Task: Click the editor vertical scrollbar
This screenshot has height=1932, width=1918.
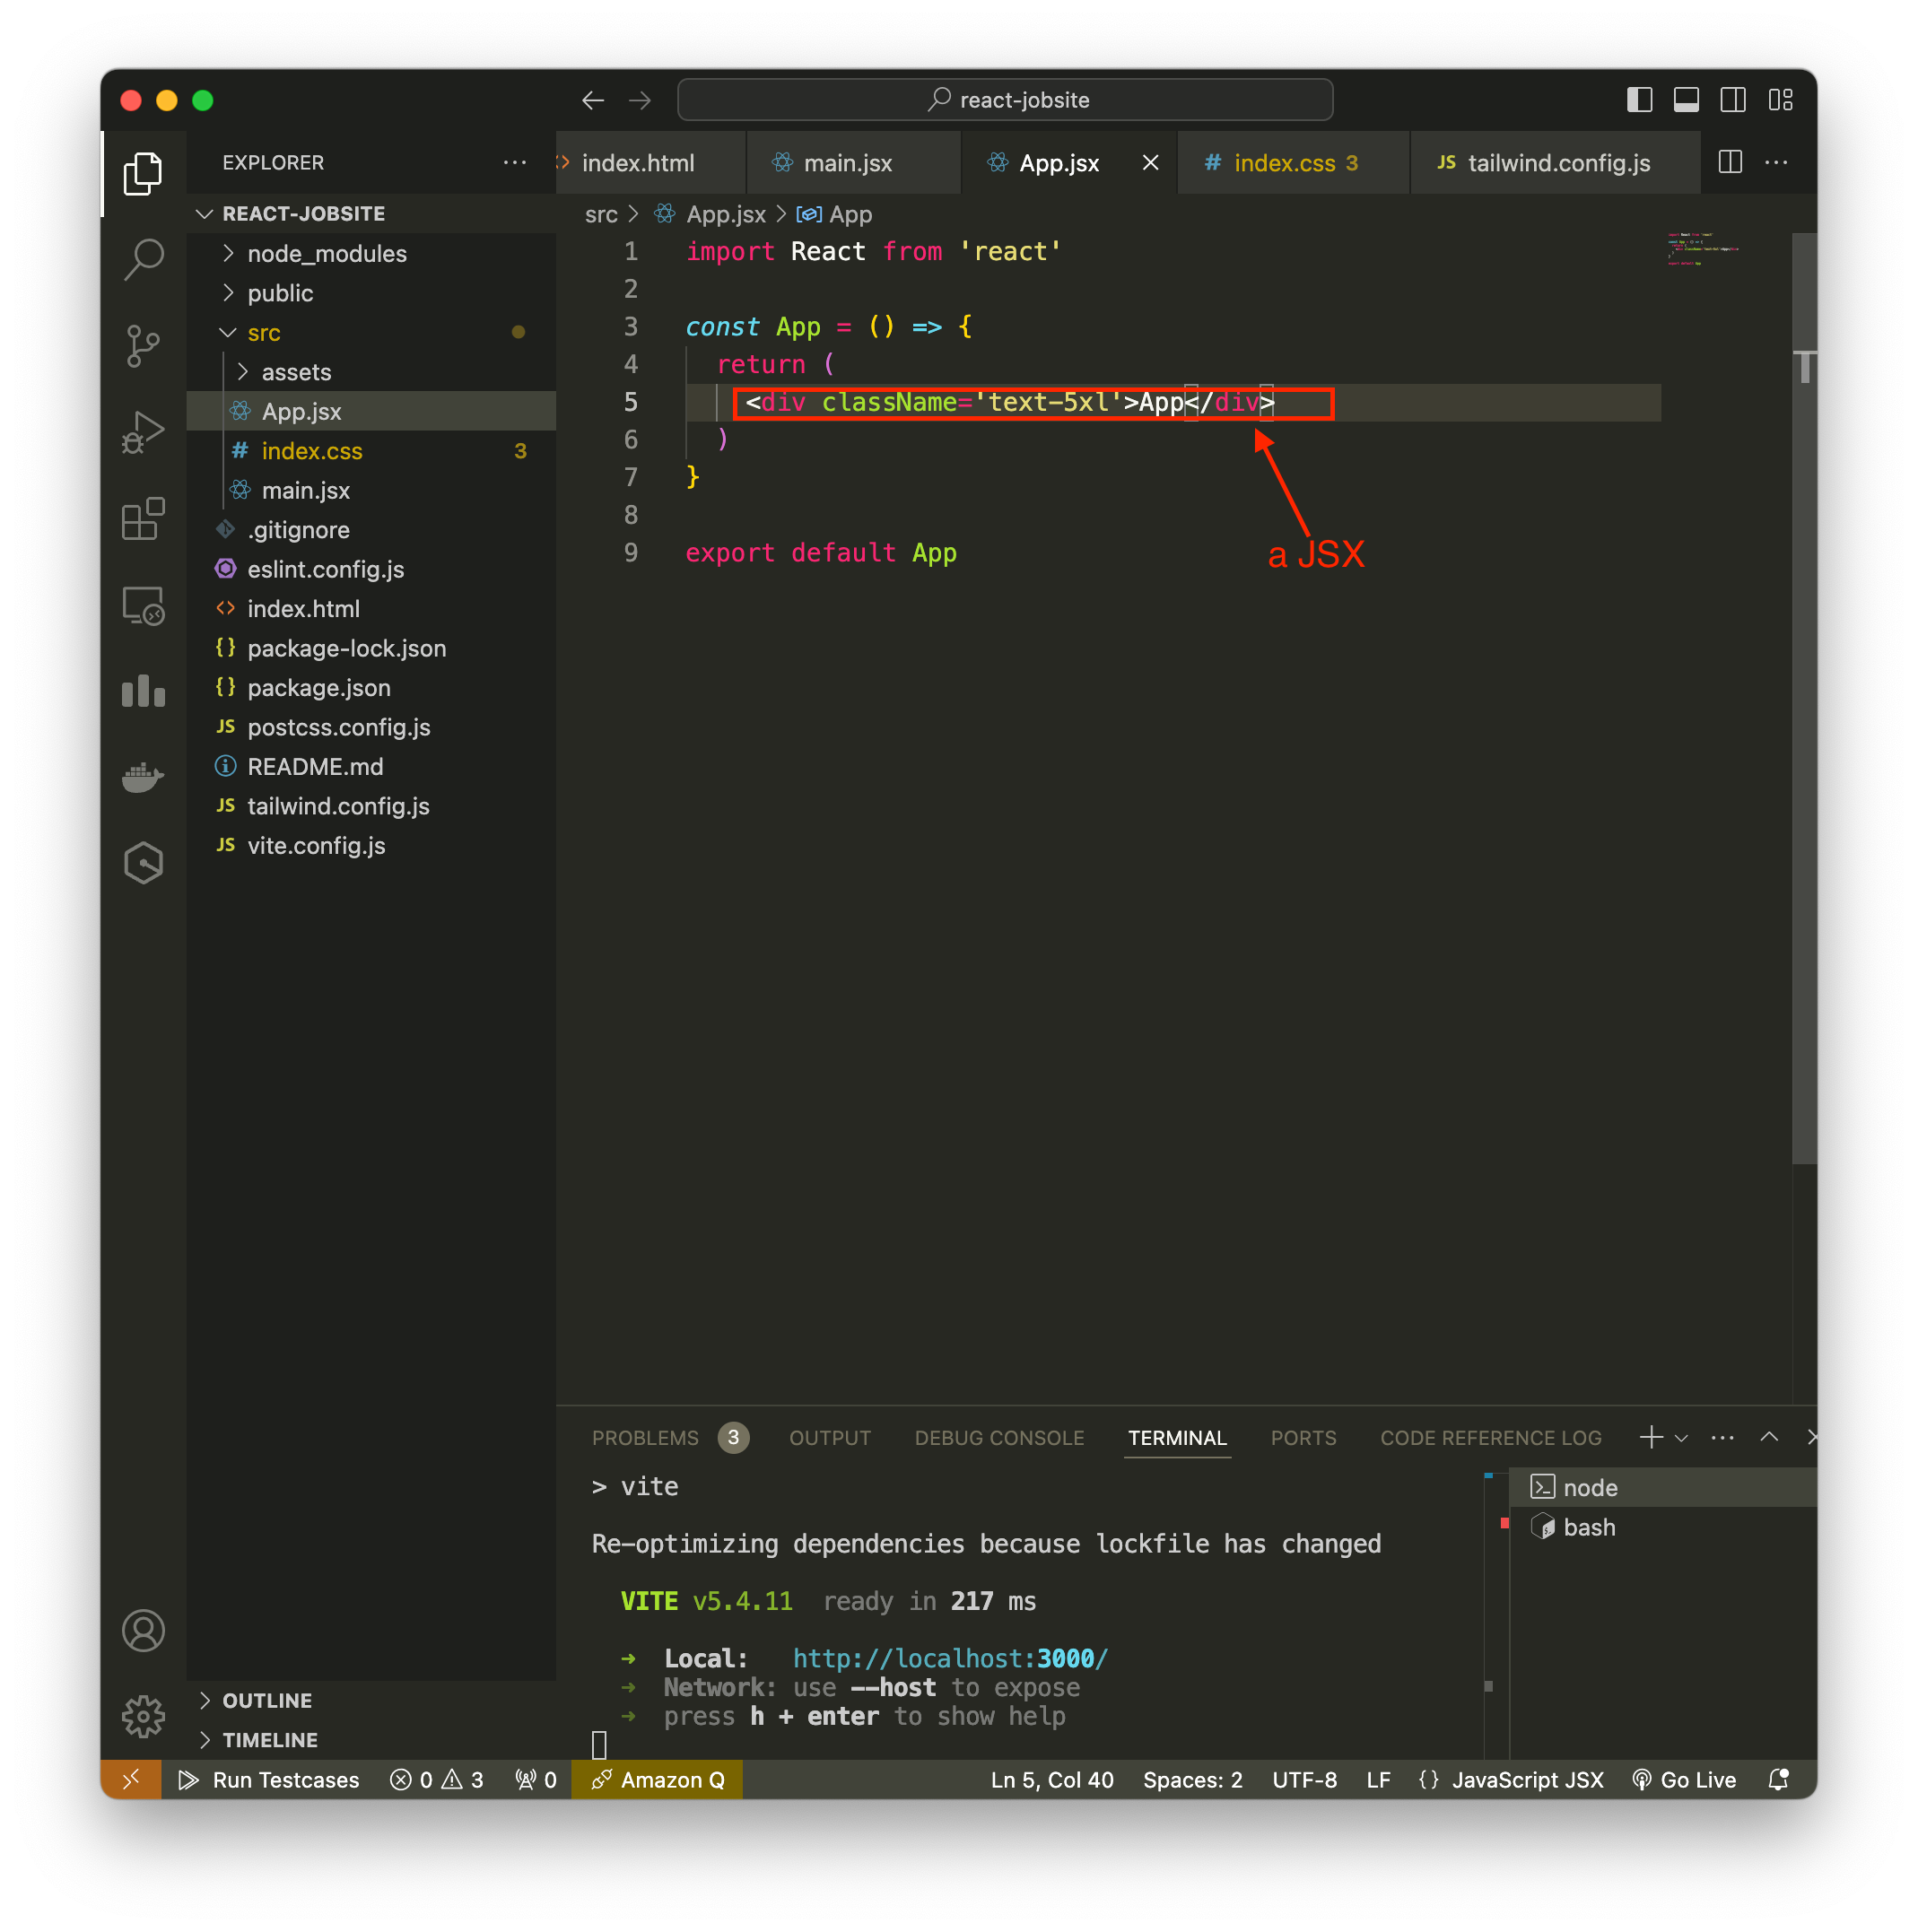Action: pos(1804,698)
